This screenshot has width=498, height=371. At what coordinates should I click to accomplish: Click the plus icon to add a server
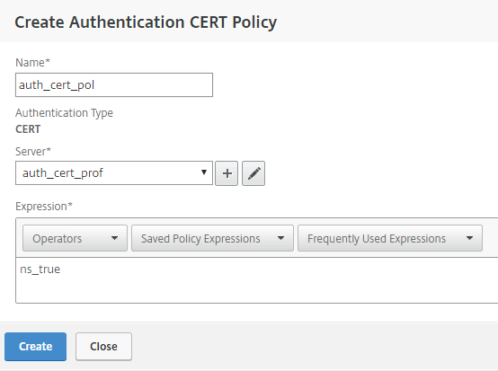pos(227,173)
